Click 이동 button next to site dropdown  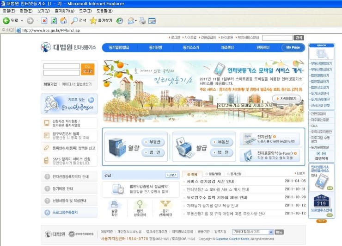279,232
